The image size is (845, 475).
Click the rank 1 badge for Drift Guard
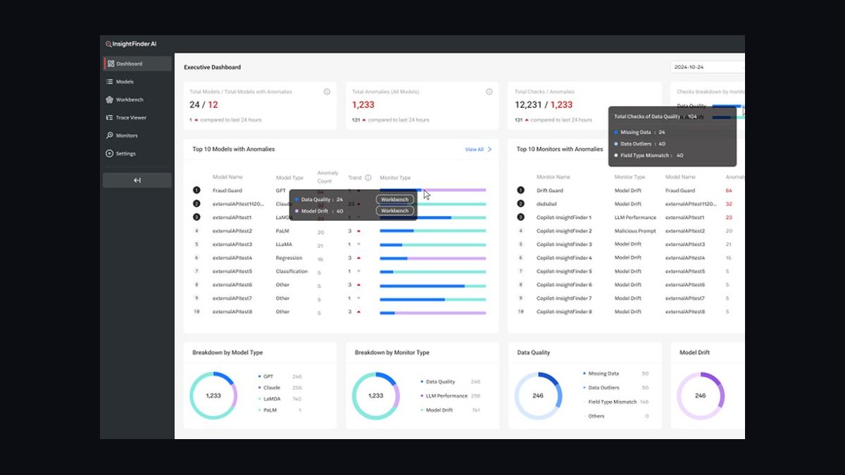click(x=520, y=190)
